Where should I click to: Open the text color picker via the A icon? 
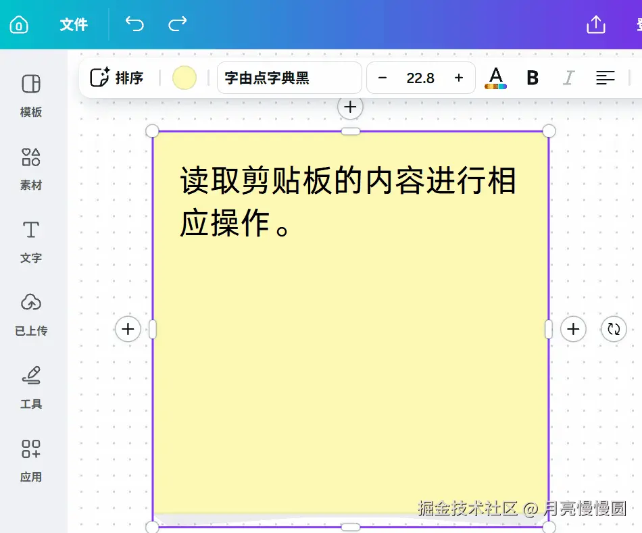coord(495,78)
